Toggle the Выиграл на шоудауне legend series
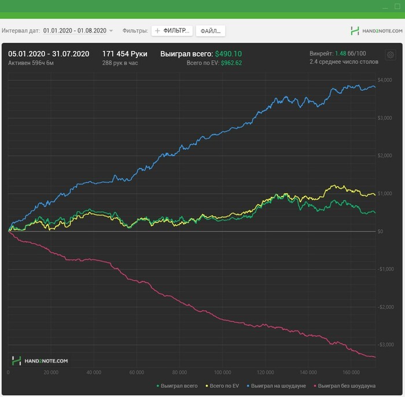The width and height of the screenshot is (405, 397). 277,385
